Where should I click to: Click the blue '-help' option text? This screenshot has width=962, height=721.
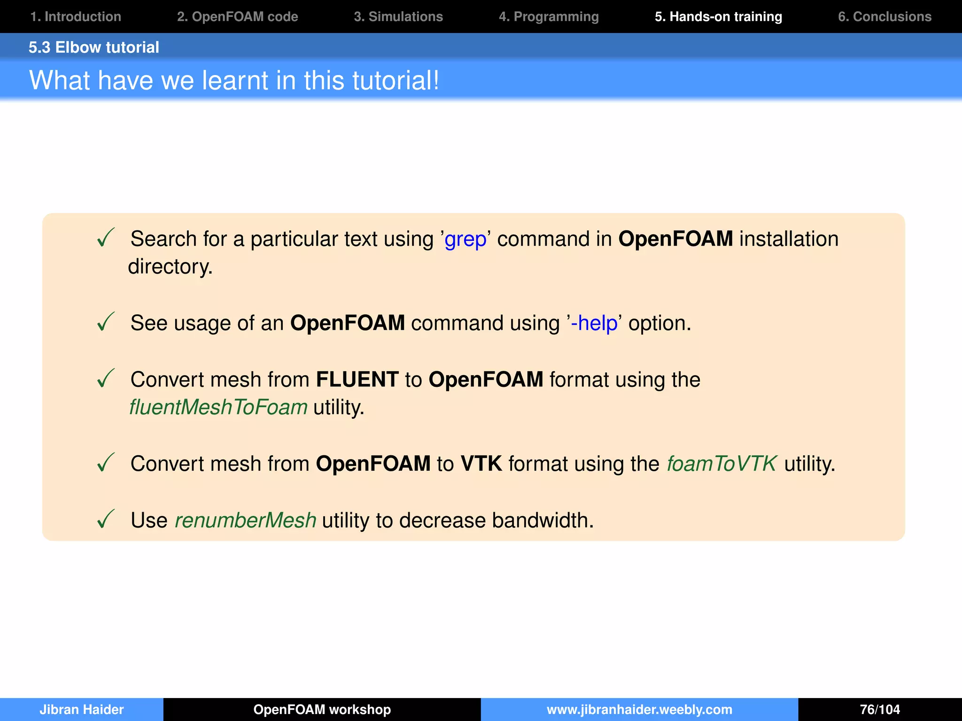594,323
